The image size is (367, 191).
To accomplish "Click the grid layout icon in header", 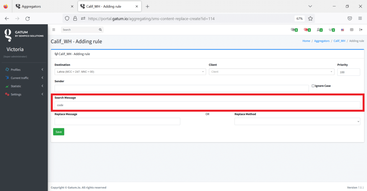I will (352, 30).
